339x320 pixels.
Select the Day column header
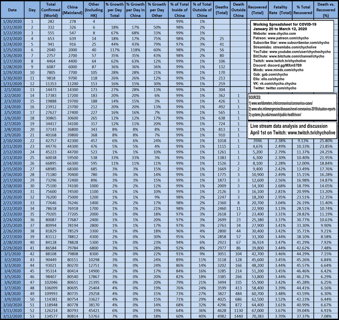pyautogui.click(x=32, y=10)
